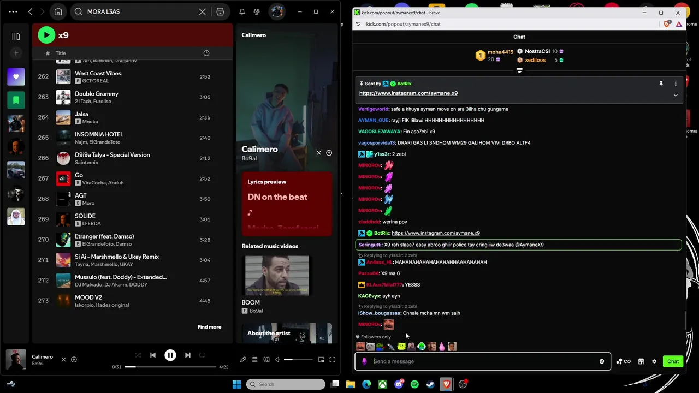The width and height of the screenshot is (699, 393).
Task: Pause the current song
Action: 170,355
